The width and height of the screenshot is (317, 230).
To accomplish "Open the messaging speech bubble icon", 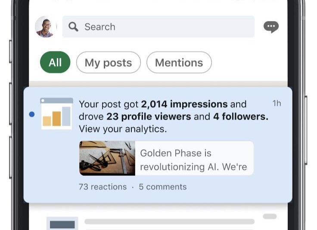I will [271, 27].
